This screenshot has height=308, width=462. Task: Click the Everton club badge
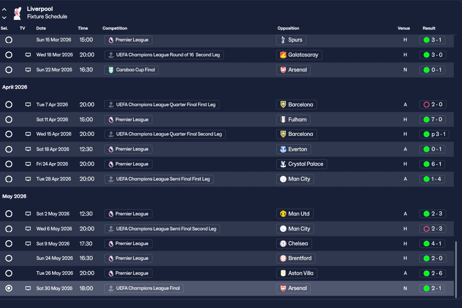click(x=283, y=149)
